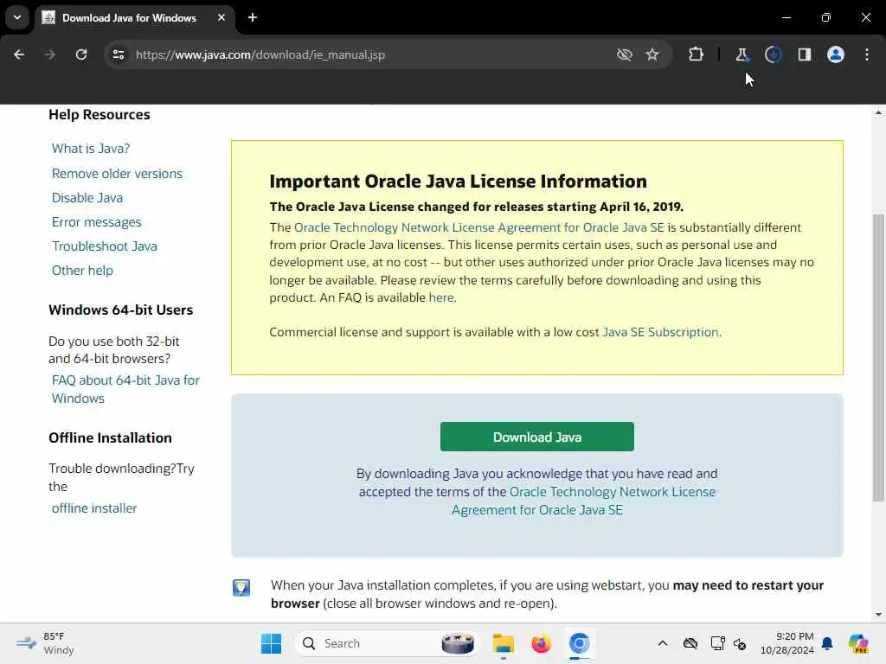Click the forward navigation arrow
Image resolution: width=886 pixels, height=664 pixels.
[49, 54]
